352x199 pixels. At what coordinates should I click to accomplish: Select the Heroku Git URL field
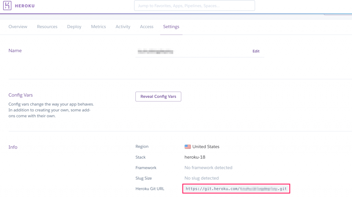coord(236,189)
